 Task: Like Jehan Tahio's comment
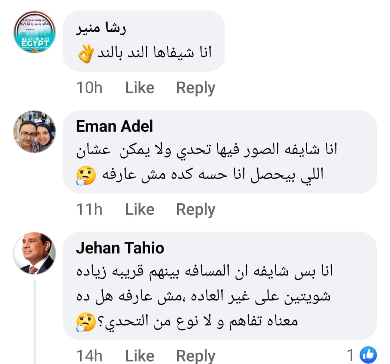(x=139, y=356)
